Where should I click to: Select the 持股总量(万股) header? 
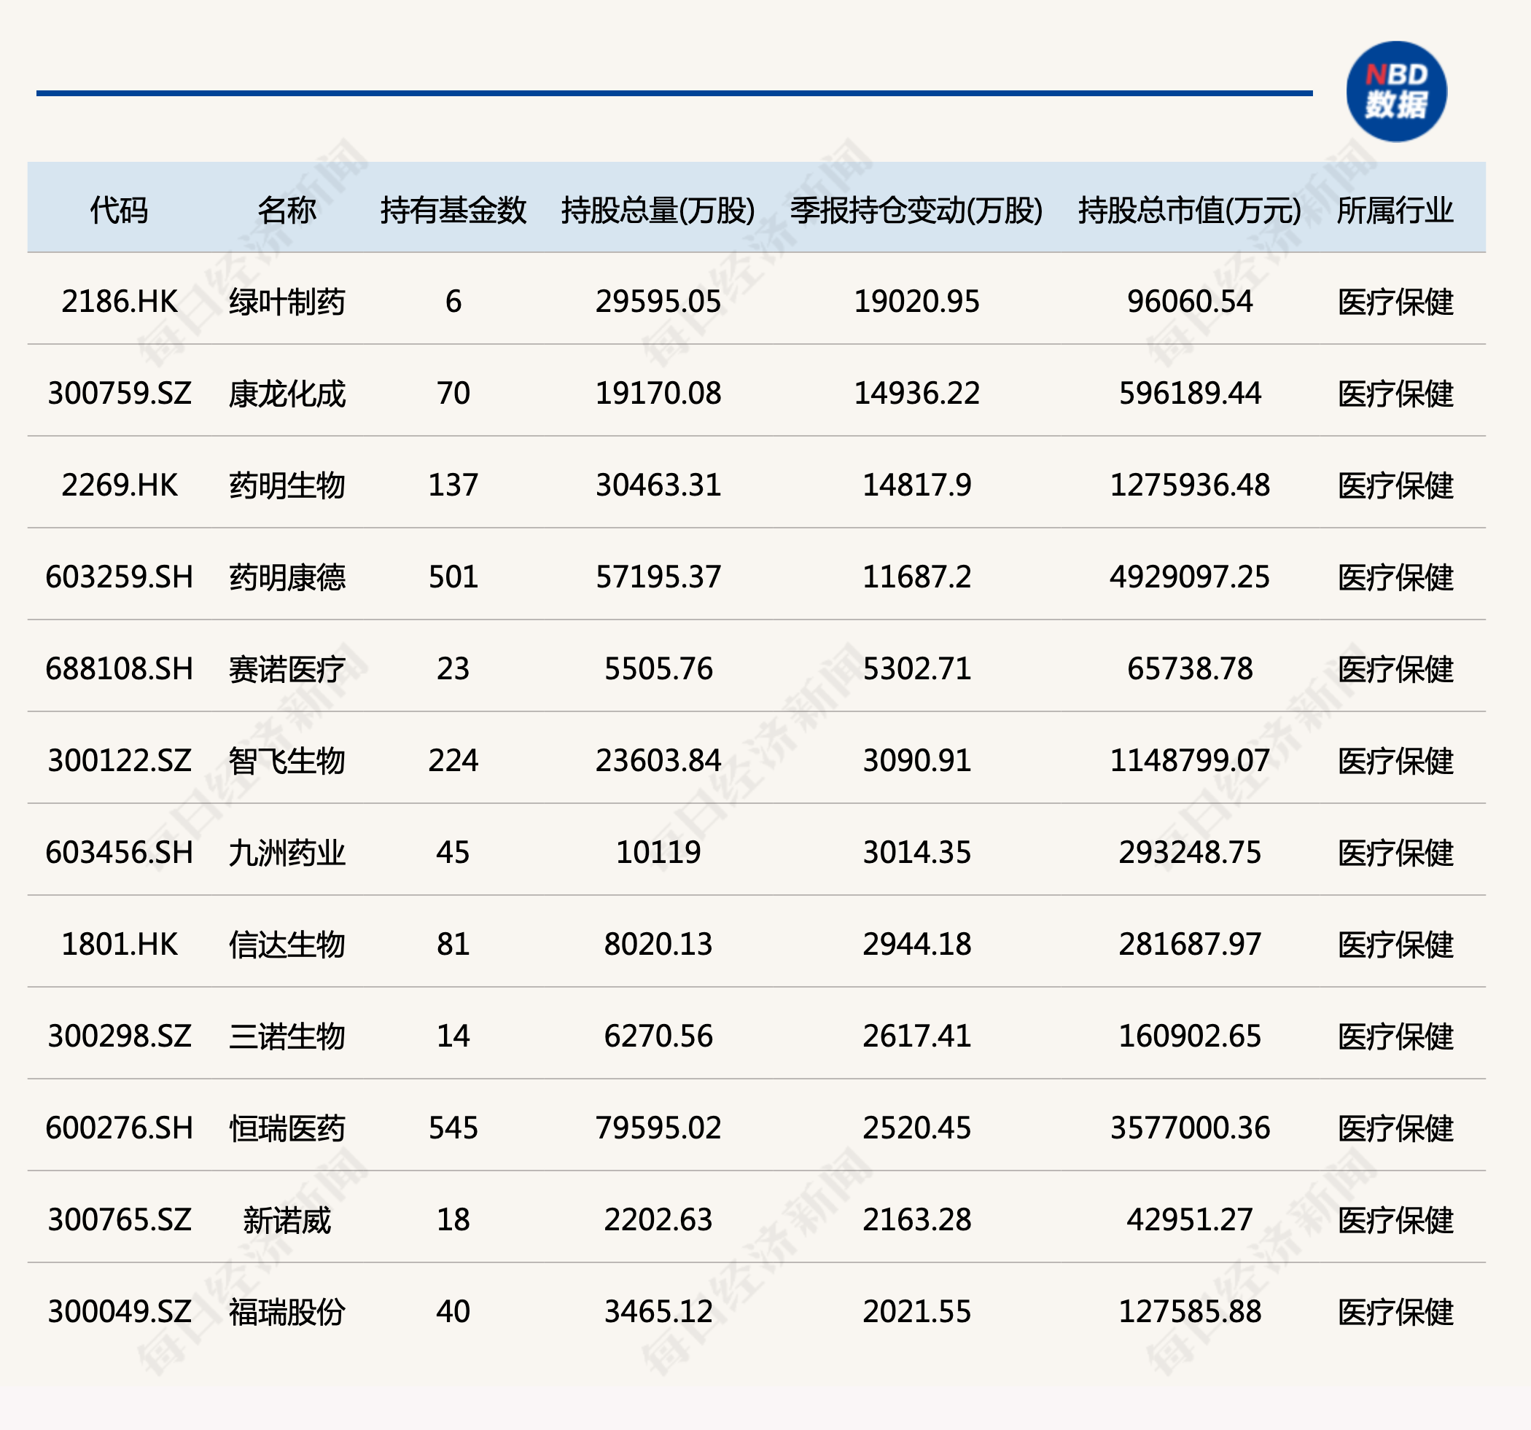point(658,209)
